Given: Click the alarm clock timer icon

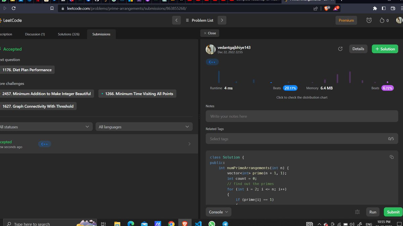Looking at the screenshot, I should 369,20.
